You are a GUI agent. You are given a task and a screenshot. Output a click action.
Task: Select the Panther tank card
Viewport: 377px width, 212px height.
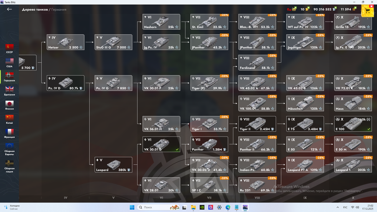[x=209, y=144]
